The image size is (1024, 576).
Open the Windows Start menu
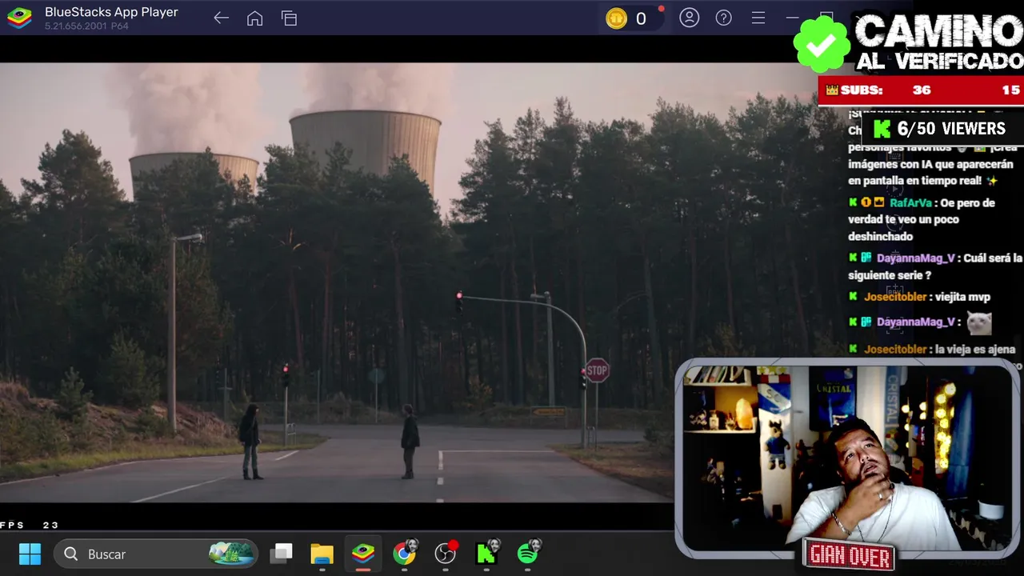click(30, 554)
